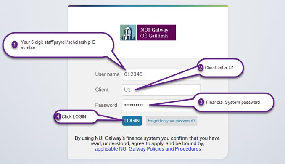285x164 pixels.
Task: Click the 'Client enter U1' callout
Action: pyautogui.click(x=219, y=68)
